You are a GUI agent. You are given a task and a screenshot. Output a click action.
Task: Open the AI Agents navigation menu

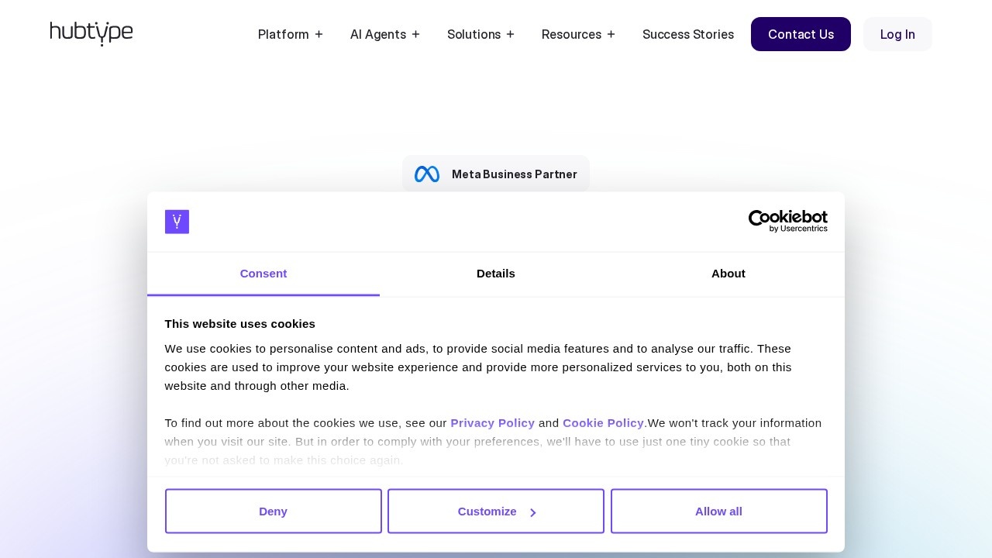(385, 34)
